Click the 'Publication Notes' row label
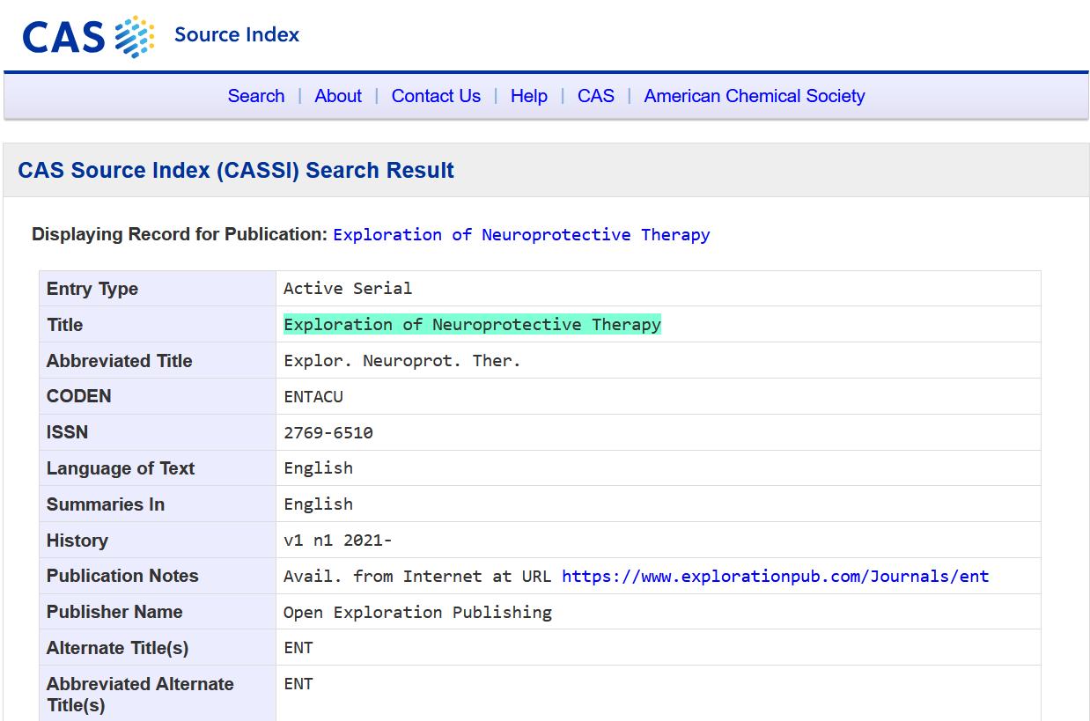 click(122, 576)
